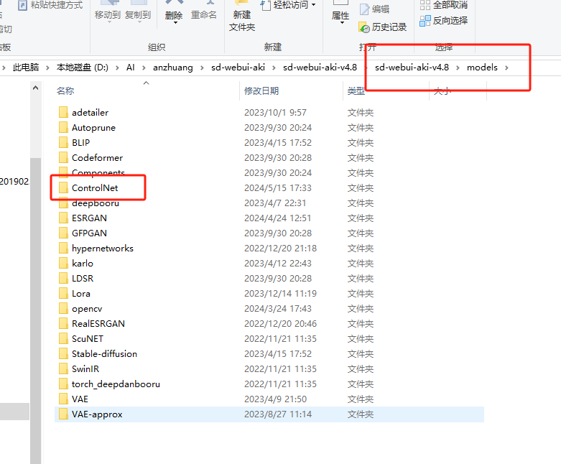
Task: Open the 属性 dropdown arrow
Action: coord(342,23)
